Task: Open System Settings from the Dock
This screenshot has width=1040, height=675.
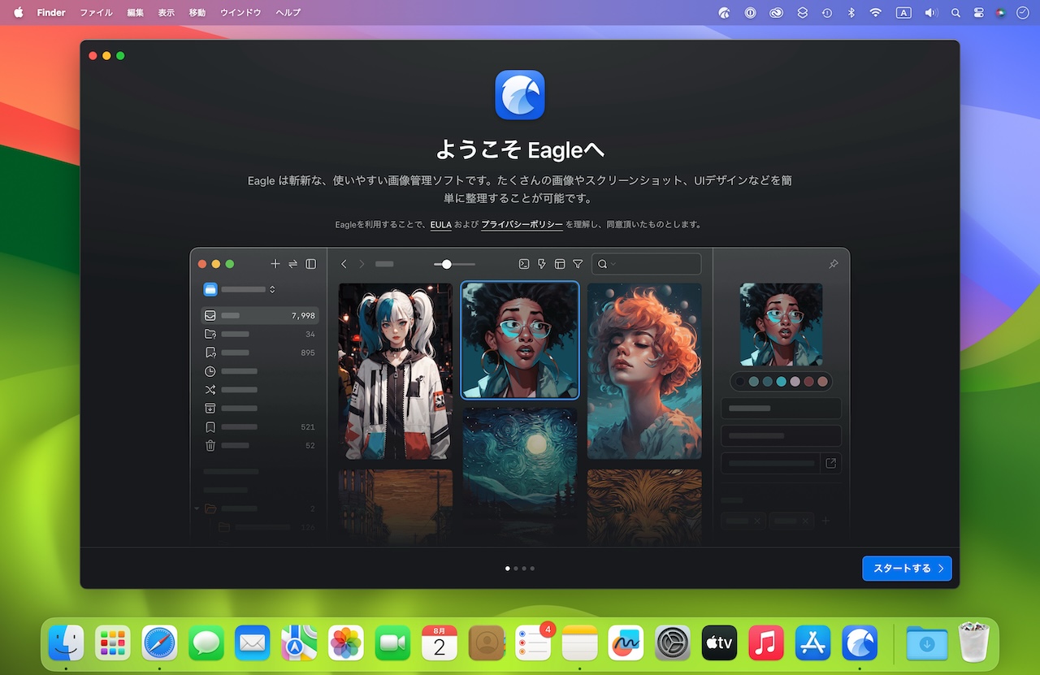Action: (674, 643)
